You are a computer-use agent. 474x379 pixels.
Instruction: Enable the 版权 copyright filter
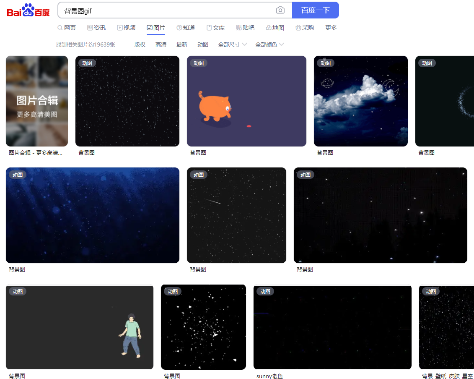[140, 44]
